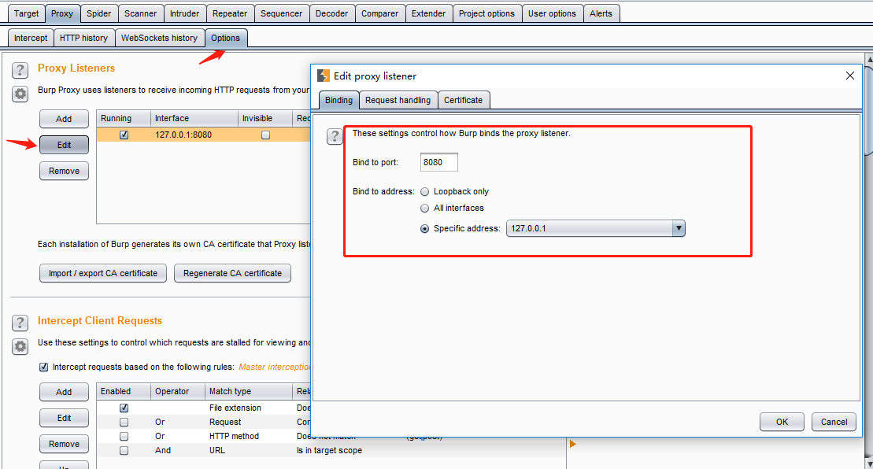The width and height of the screenshot is (873, 469).
Task: Switch to the Proxy tab
Action: click(x=62, y=13)
